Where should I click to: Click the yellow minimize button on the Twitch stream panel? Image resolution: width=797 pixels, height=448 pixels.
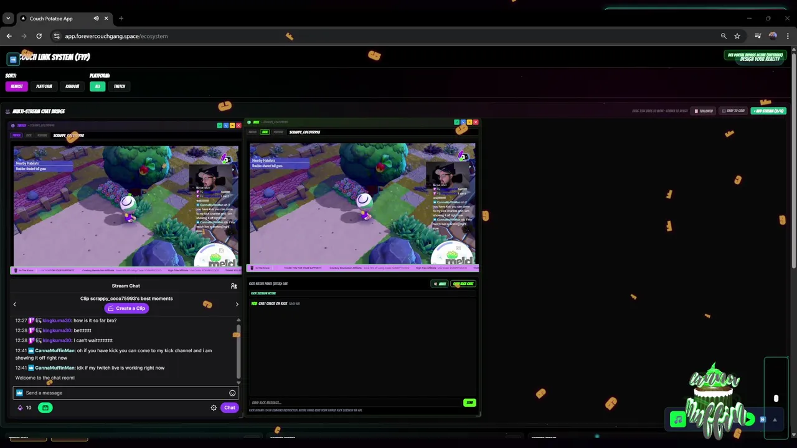coord(232,126)
